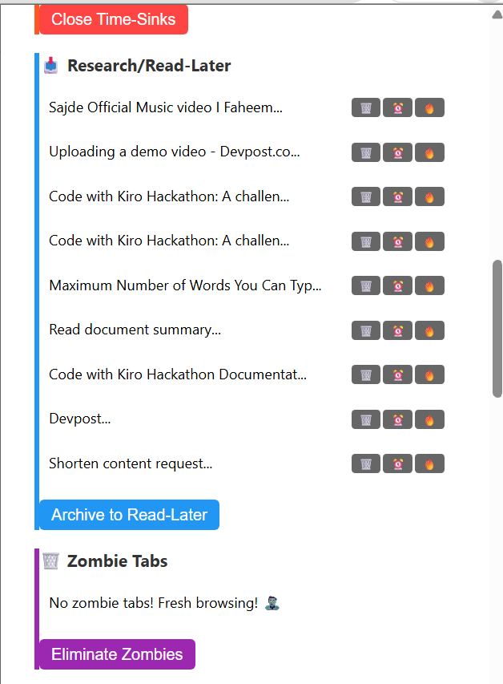Click the scrollbar up arrow
Screen dimensions: 503x684
click(x=497, y=15)
